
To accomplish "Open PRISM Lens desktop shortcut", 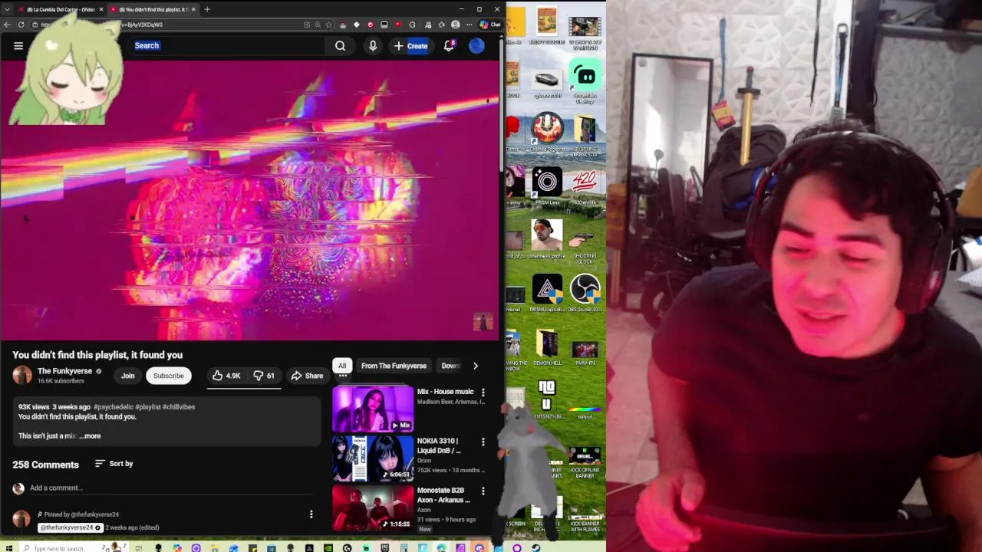I will 547,185.
